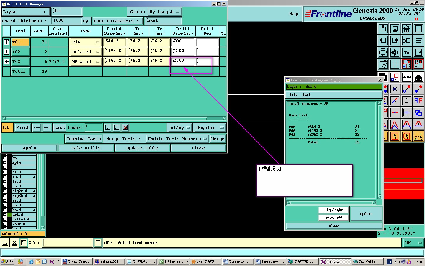Open Edit menu in Features Histogram popup
Screen dimensions: 425x266
[306, 95]
